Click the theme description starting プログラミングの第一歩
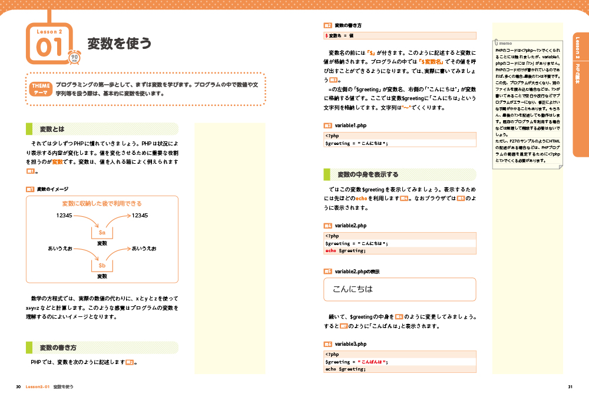The width and height of the screenshot is (589, 400). tap(157, 89)
